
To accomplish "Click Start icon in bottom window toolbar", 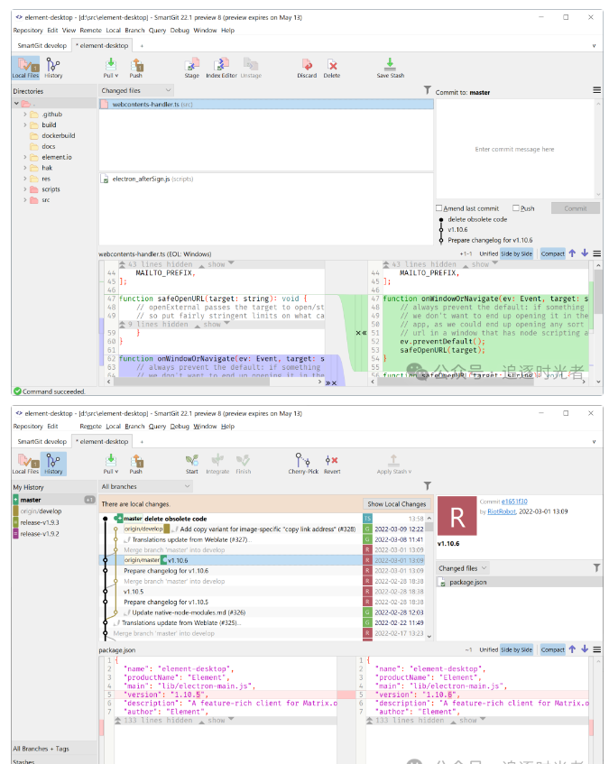I will pos(191,464).
